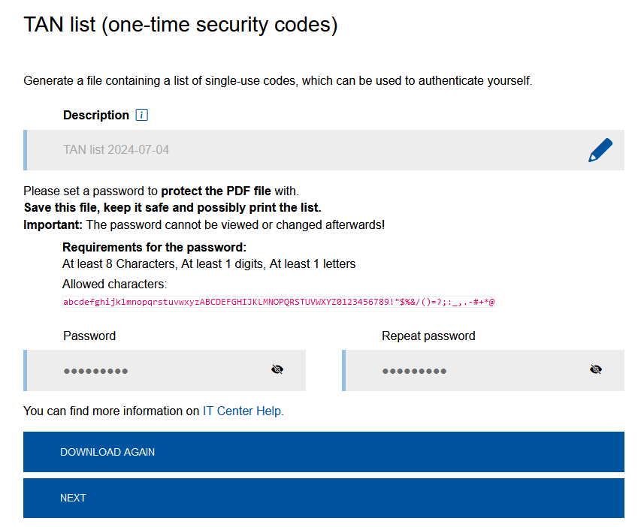Image resolution: width=644 pixels, height=527 pixels.
Task: Click the Password field label
Action: [x=89, y=336]
